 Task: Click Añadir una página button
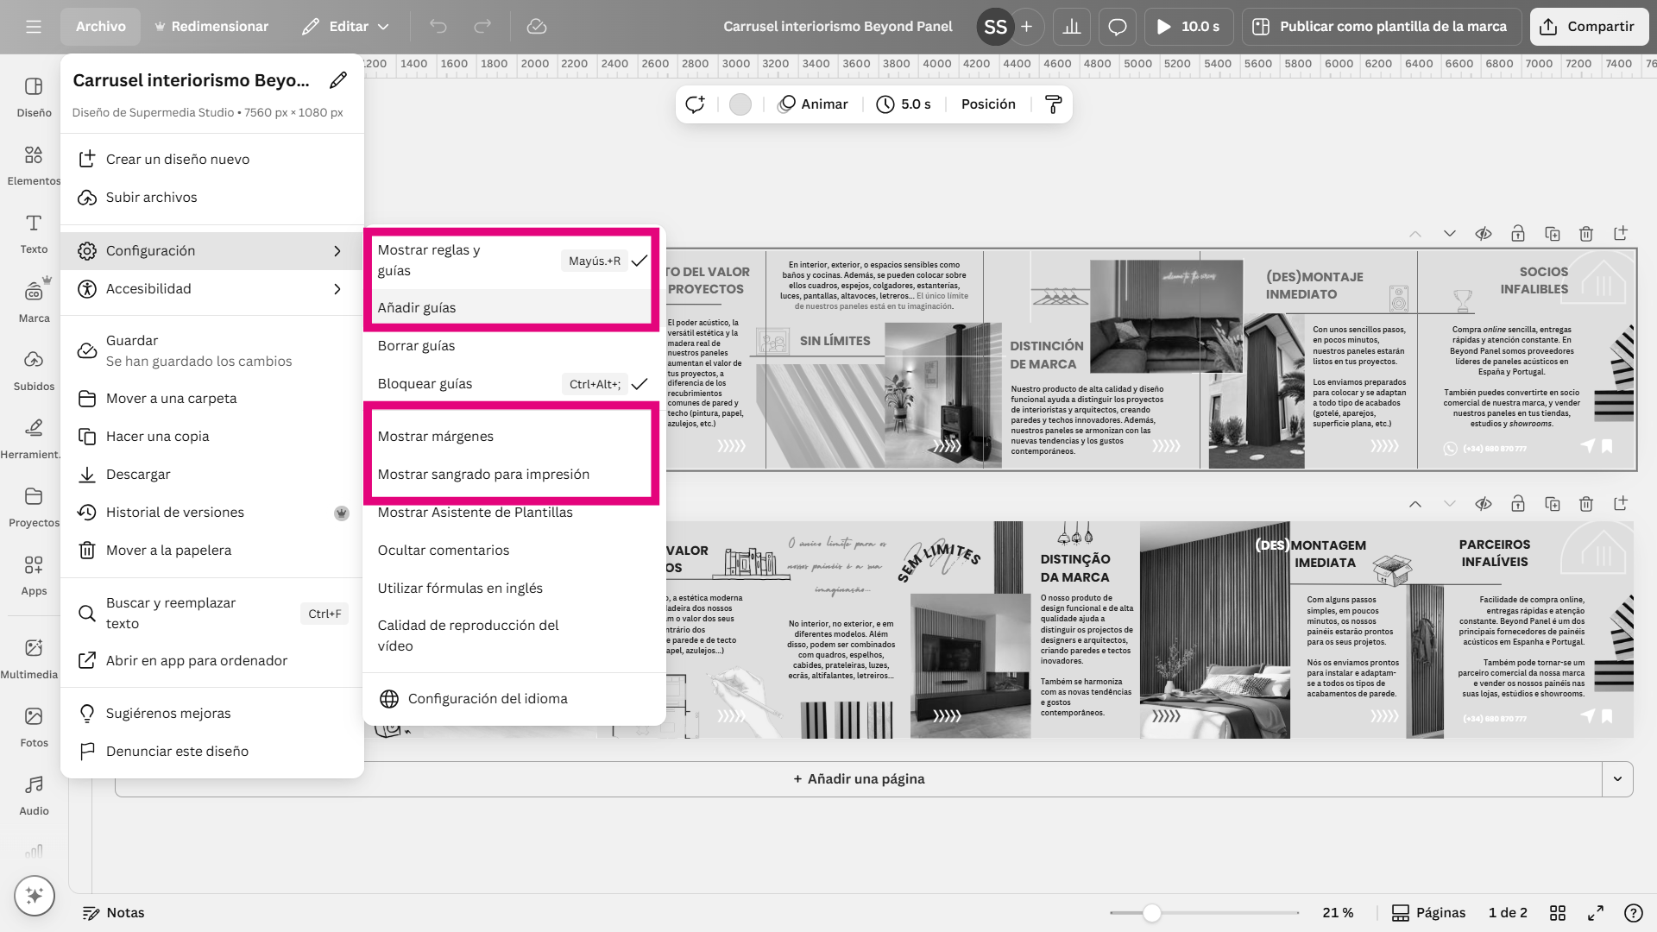859,779
